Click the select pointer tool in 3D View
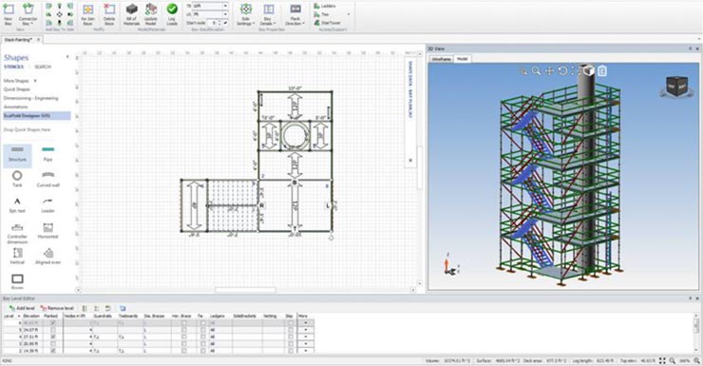703x366 pixels. coord(523,71)
